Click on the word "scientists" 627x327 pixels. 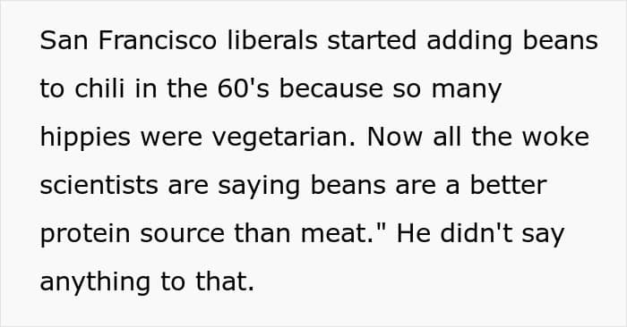pyautogui.click(x=99, y=185)
